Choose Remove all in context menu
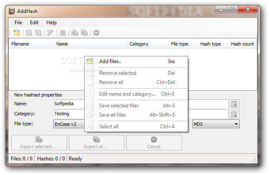Image resolution: width=269 pixels, height=175 pixels. coord(136,82)
